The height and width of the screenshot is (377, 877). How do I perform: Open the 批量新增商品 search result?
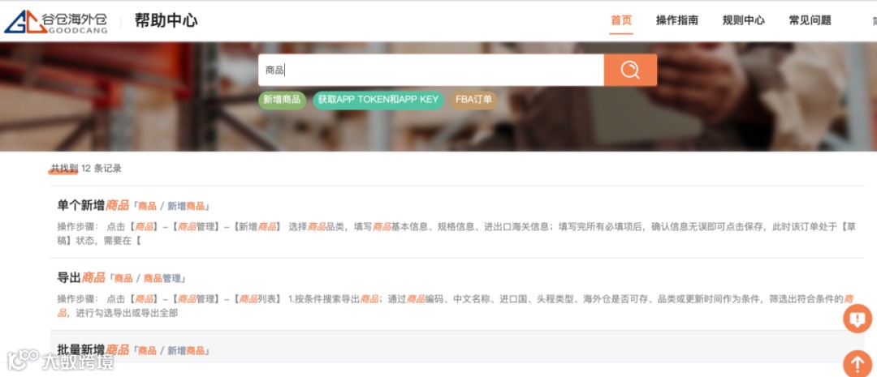(x=93, y=349)
